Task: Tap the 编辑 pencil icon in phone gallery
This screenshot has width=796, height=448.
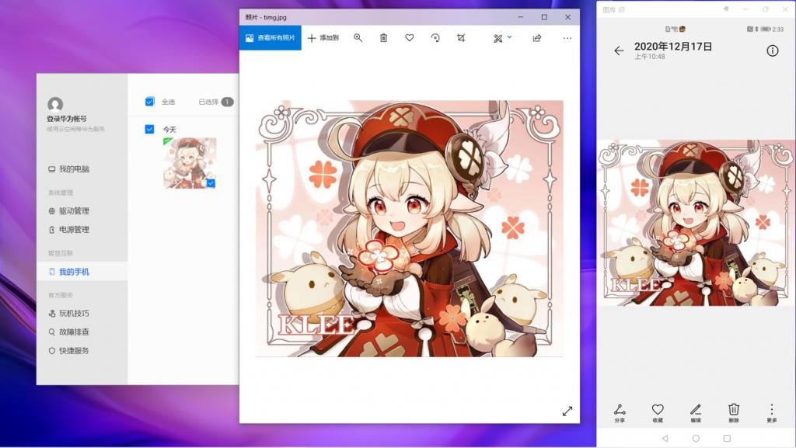Action: click(696, 412)
